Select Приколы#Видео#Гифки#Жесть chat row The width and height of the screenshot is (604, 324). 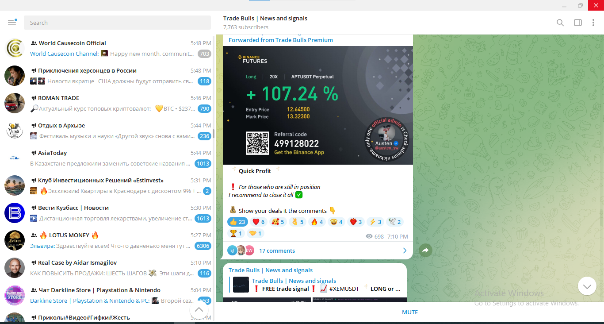pyautogui.click(x=108, y=316)
